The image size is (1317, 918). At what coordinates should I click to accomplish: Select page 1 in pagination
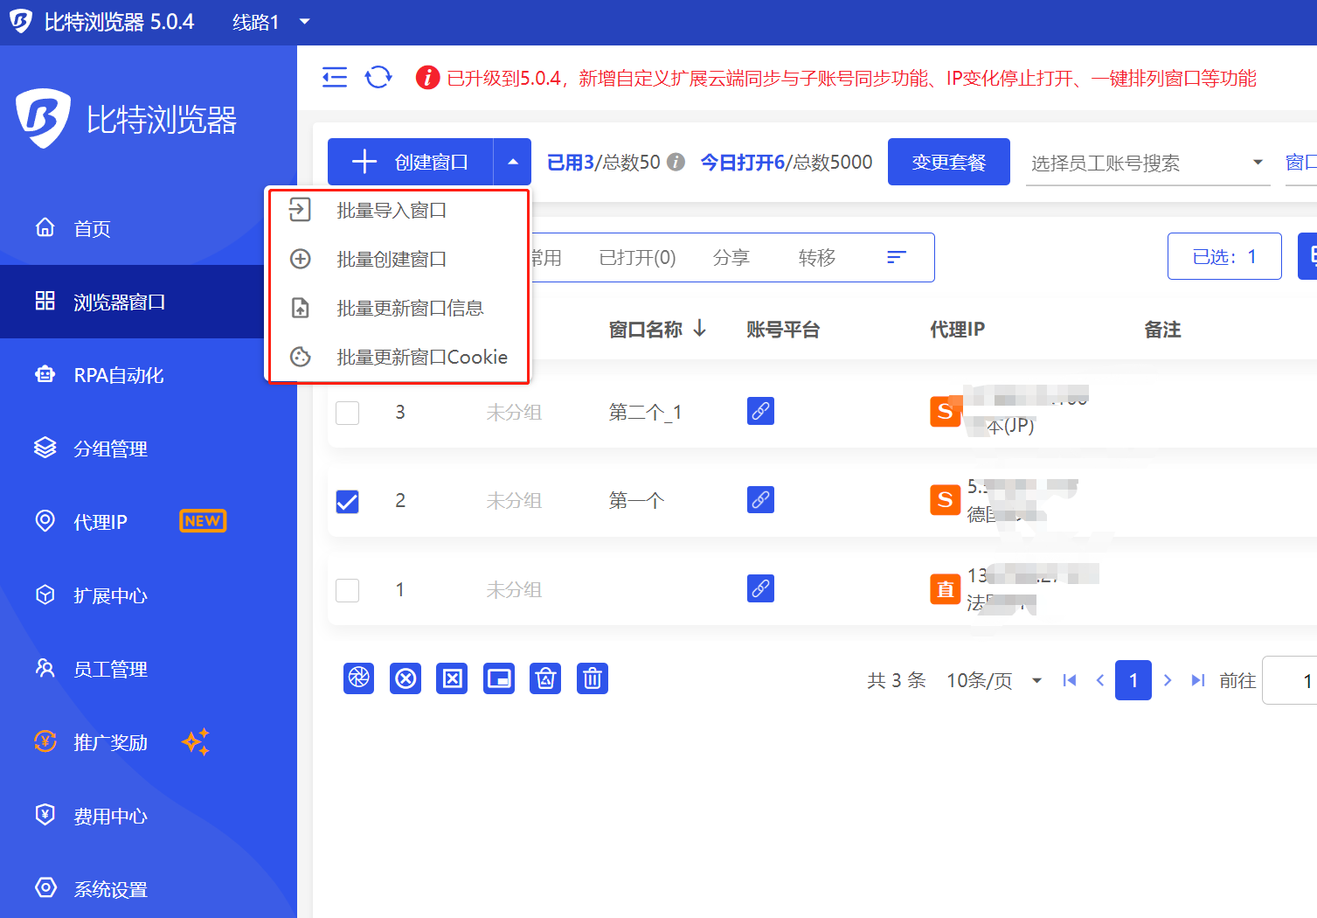pos(1133,680)
